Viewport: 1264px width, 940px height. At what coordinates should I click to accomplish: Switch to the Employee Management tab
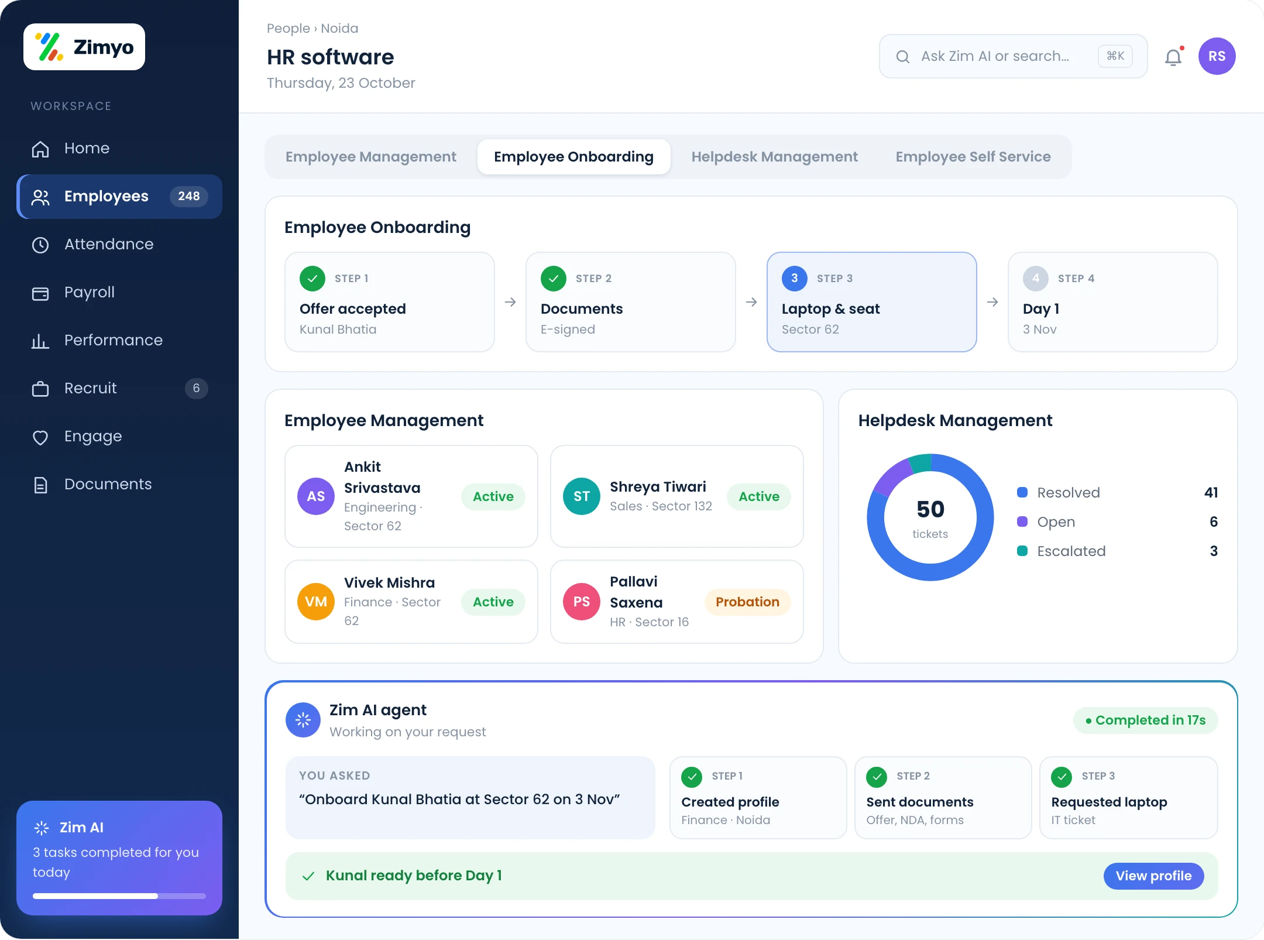[370, 157]
